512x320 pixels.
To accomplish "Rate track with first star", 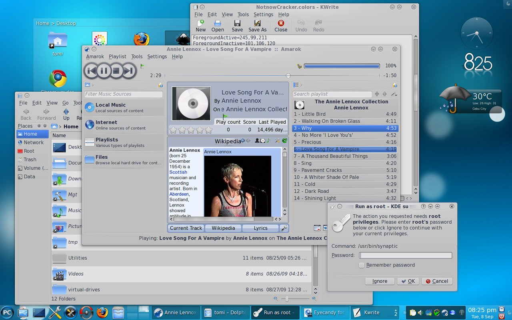I will (x=173, y=130).
